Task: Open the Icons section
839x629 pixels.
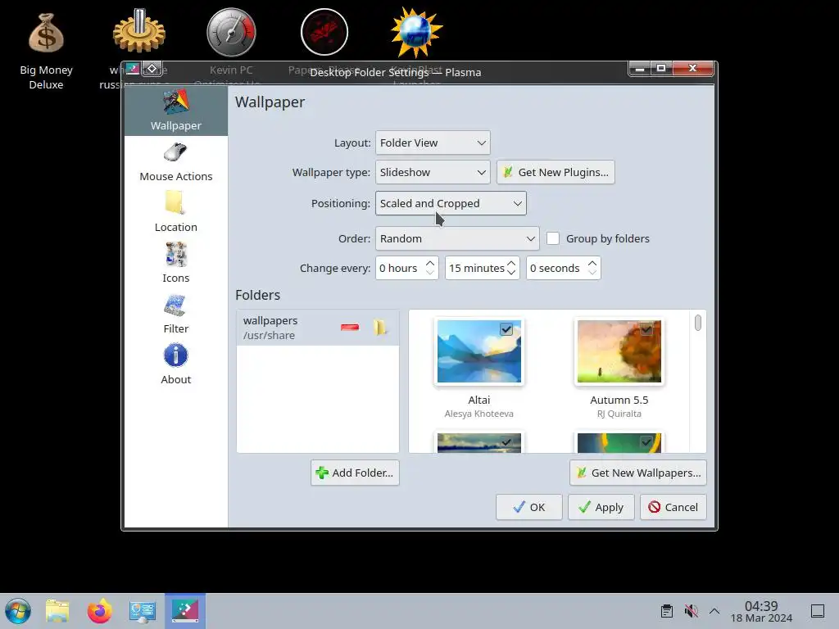Action: pos(176,264)
